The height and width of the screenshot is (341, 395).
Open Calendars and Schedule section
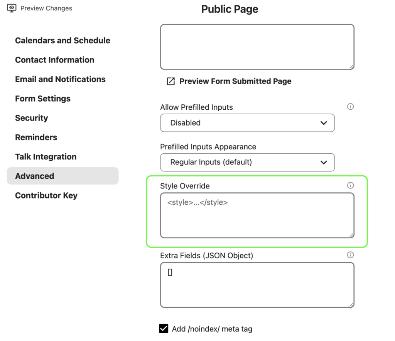pos(62,40)
